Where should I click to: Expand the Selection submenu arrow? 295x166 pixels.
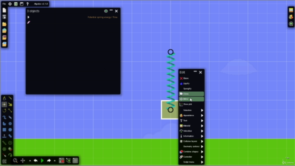[x=202, y=110]
